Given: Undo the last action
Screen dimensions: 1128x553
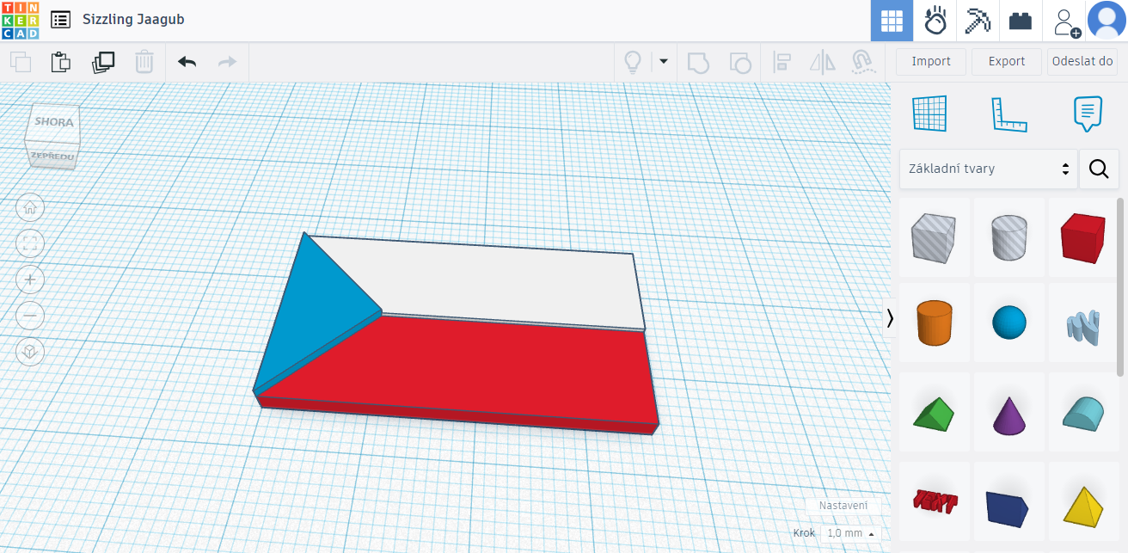Looking at the screenshot, I should coord(187,62).
